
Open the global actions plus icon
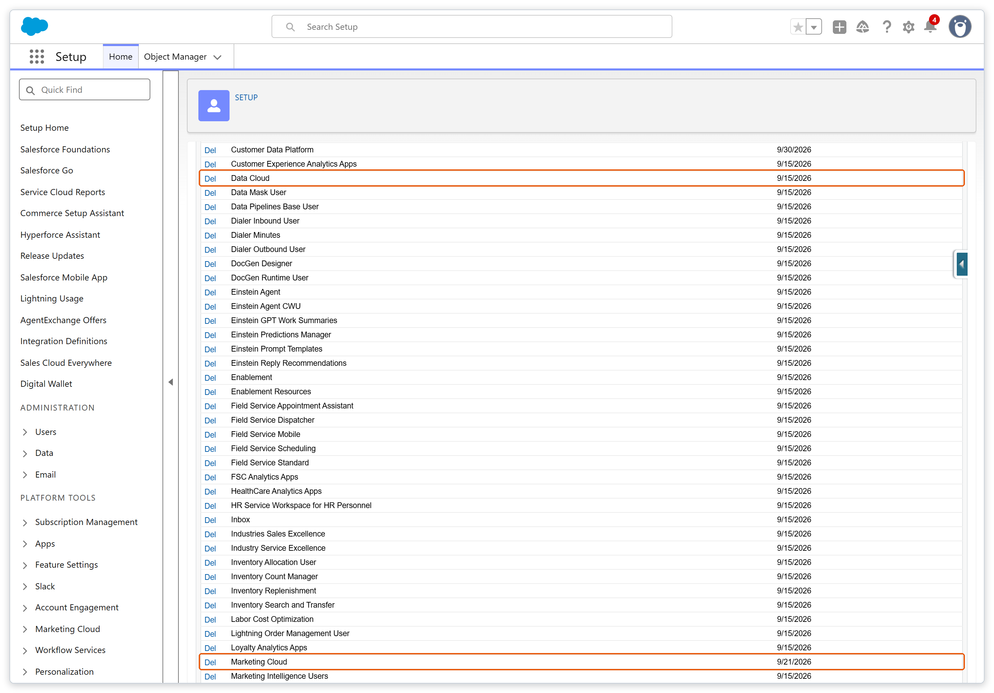[839, 27]
